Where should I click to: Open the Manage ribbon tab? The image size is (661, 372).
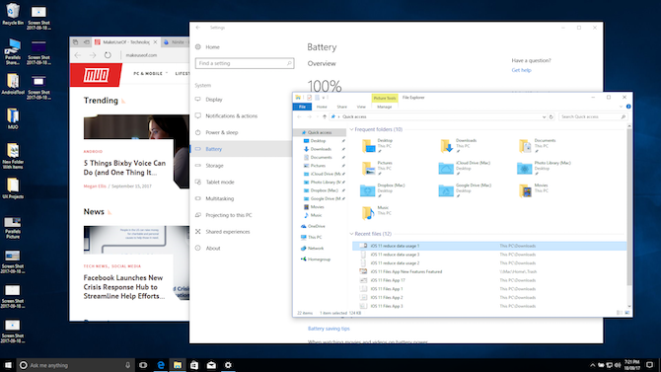[384, 108]
